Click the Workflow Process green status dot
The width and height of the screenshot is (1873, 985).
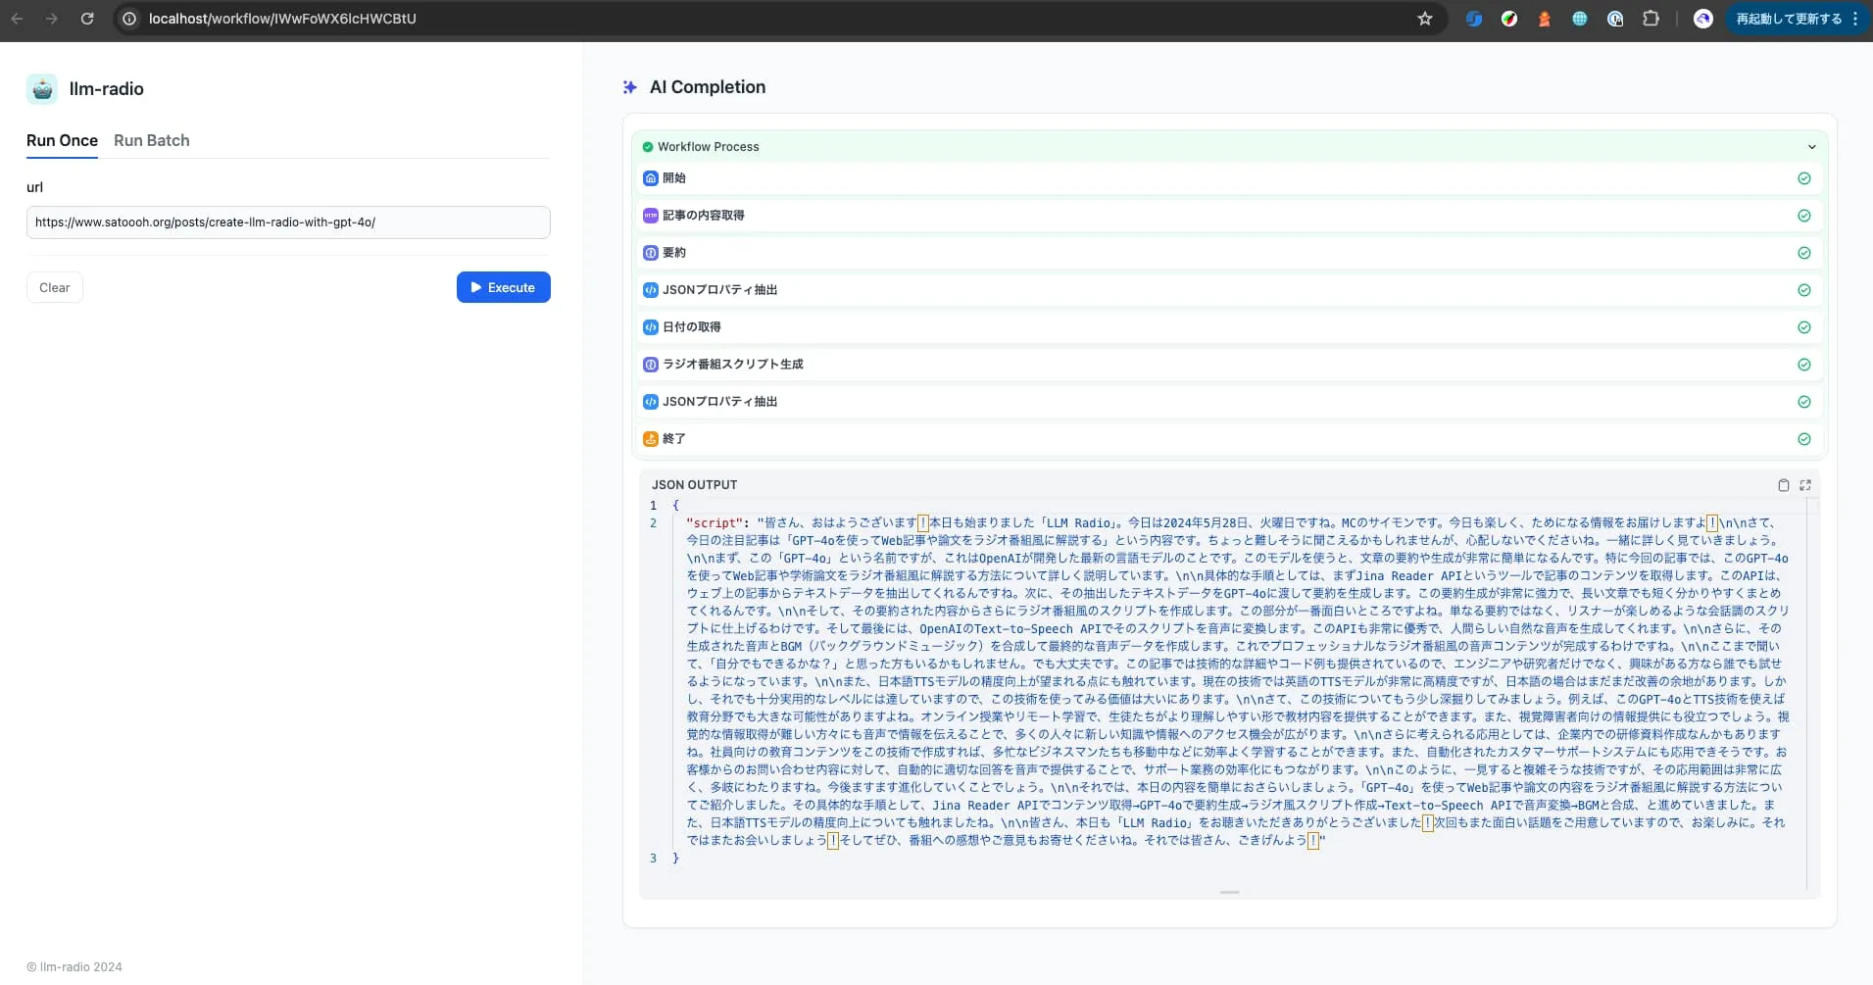pyautogui.click(x=648, y=147)
